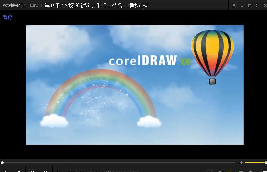Screen dimensions: 267x172
Task: Toggle the 360° video mode button
Action: [x=210, y=171]
